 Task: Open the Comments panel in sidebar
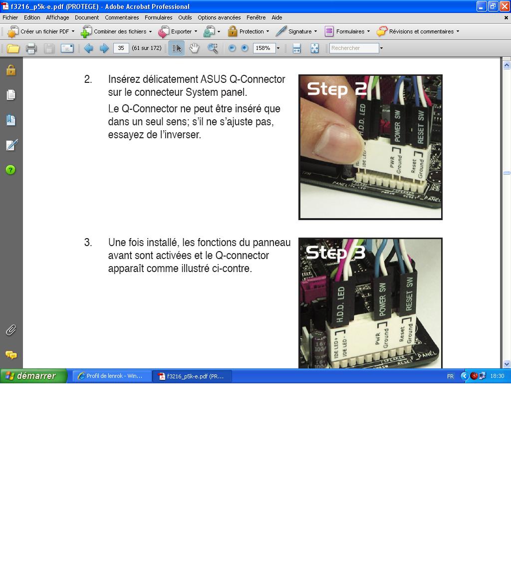click(11, 355)
